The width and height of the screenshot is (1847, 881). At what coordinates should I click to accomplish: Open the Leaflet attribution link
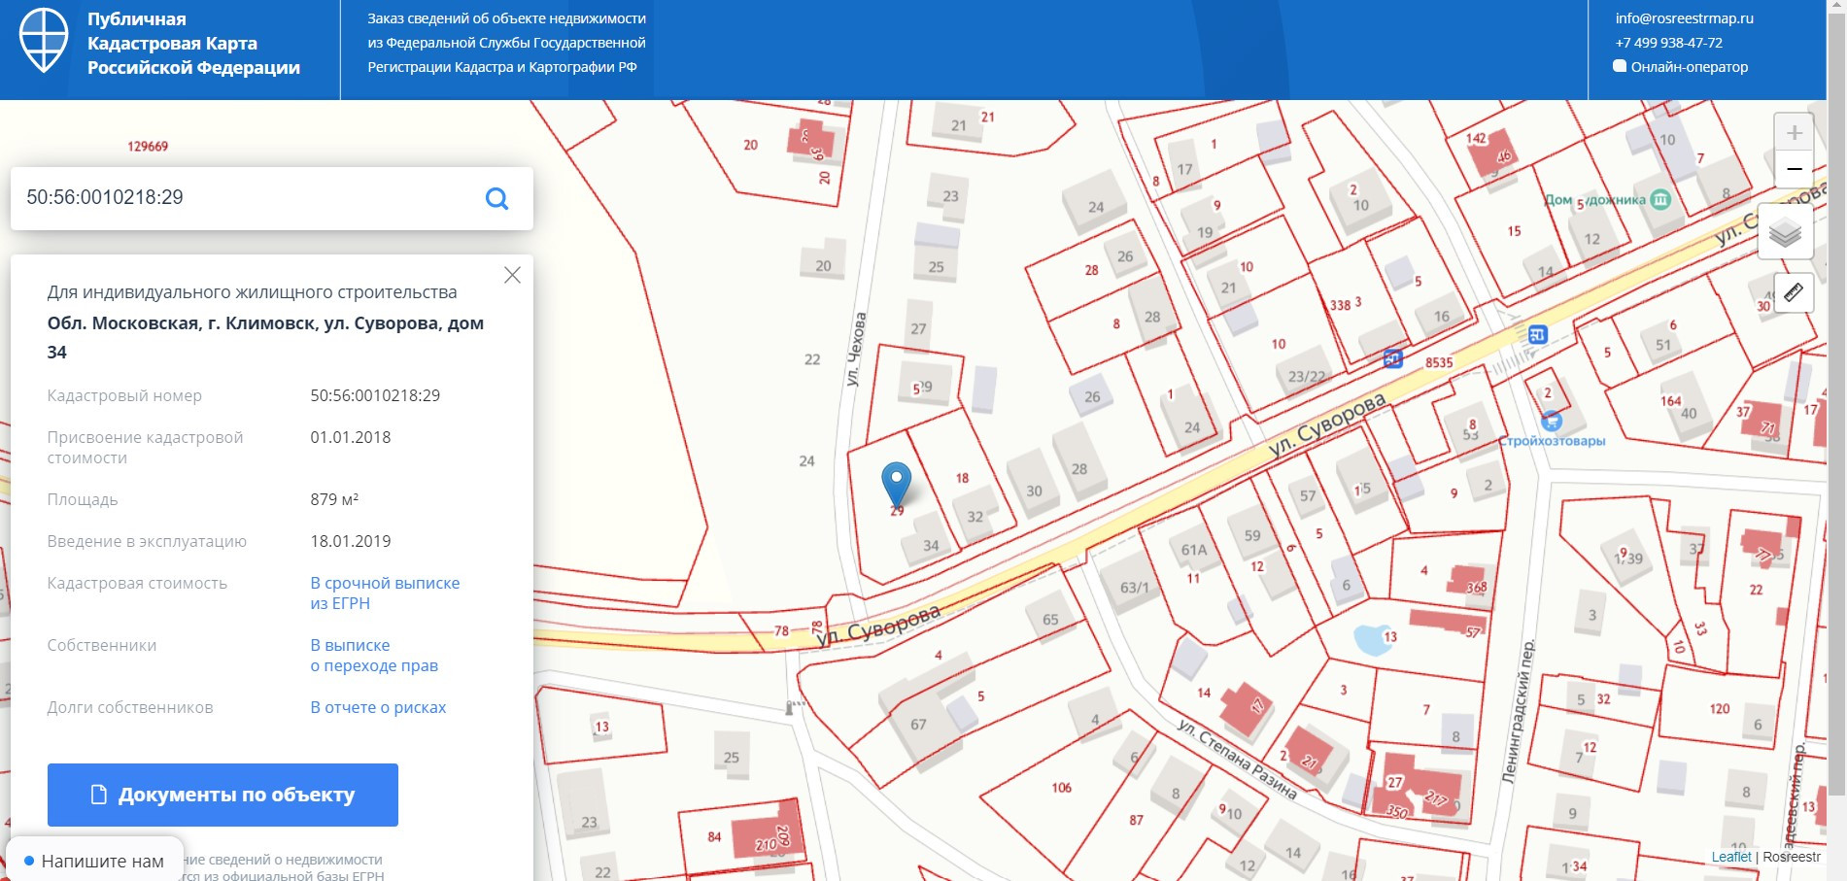pos(1731,857)
